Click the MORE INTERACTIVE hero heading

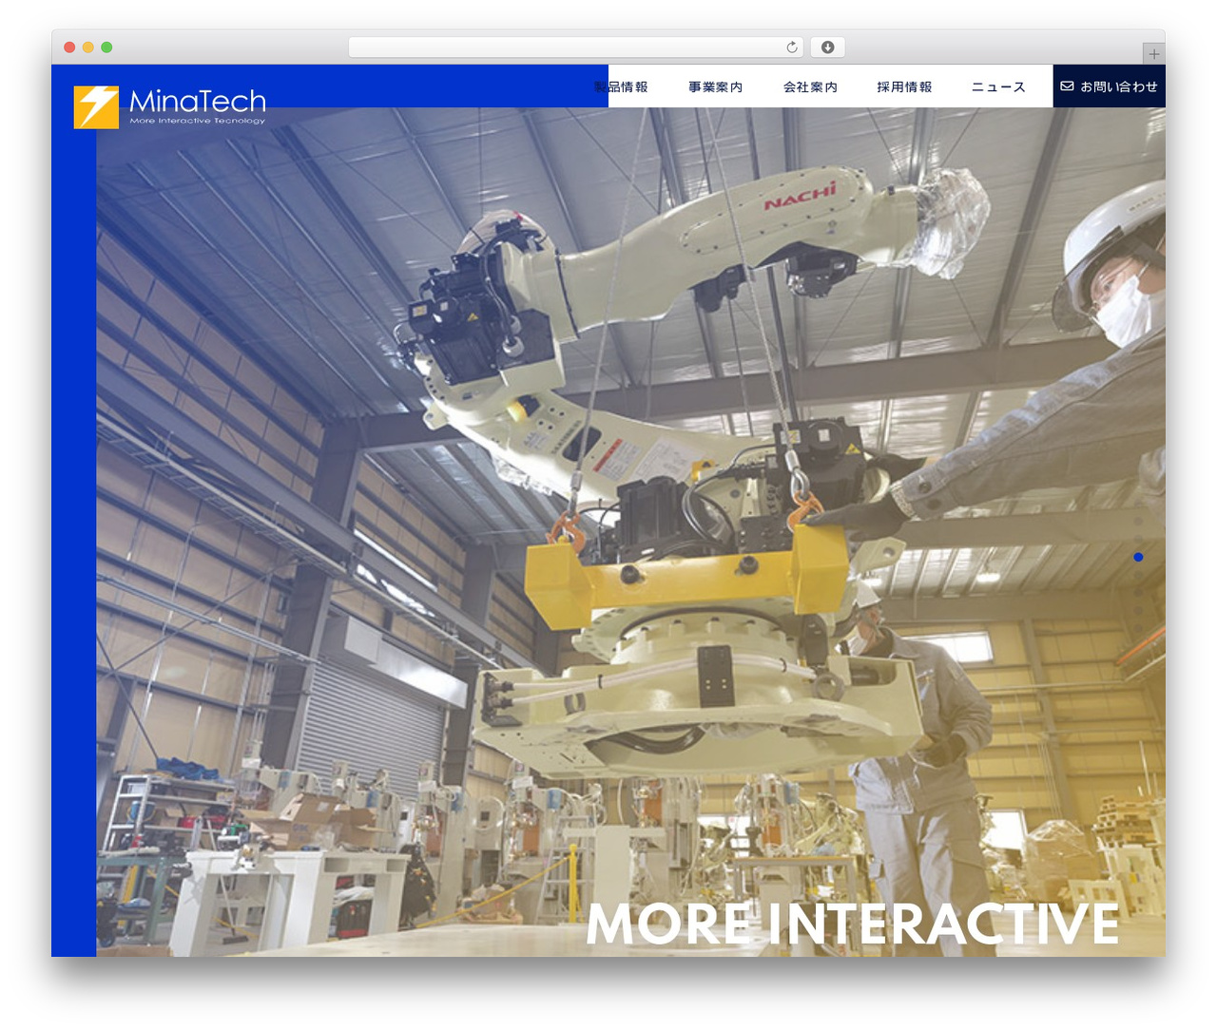(x=853, y=924)
